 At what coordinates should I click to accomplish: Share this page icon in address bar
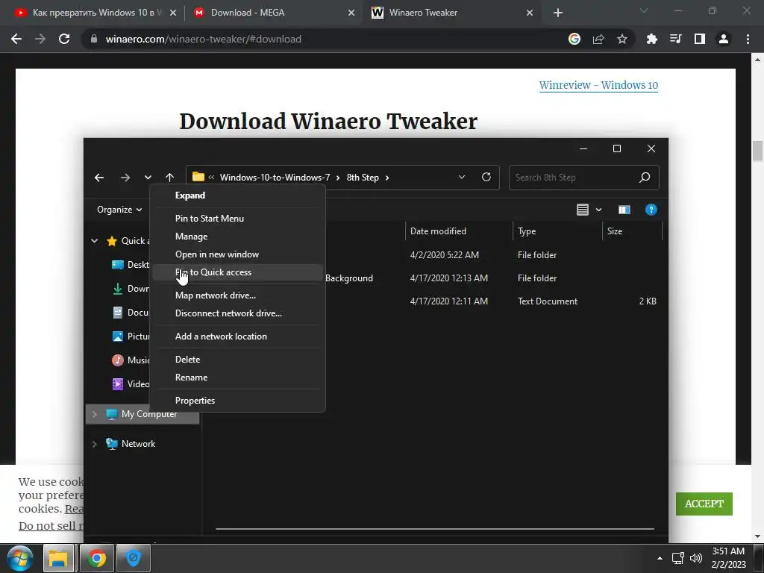click(598, 39)
